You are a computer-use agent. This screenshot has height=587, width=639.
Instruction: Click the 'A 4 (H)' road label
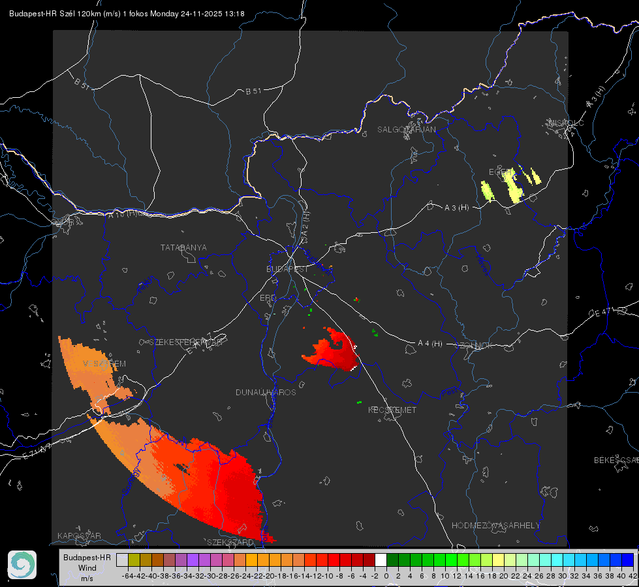click(430, 344)
